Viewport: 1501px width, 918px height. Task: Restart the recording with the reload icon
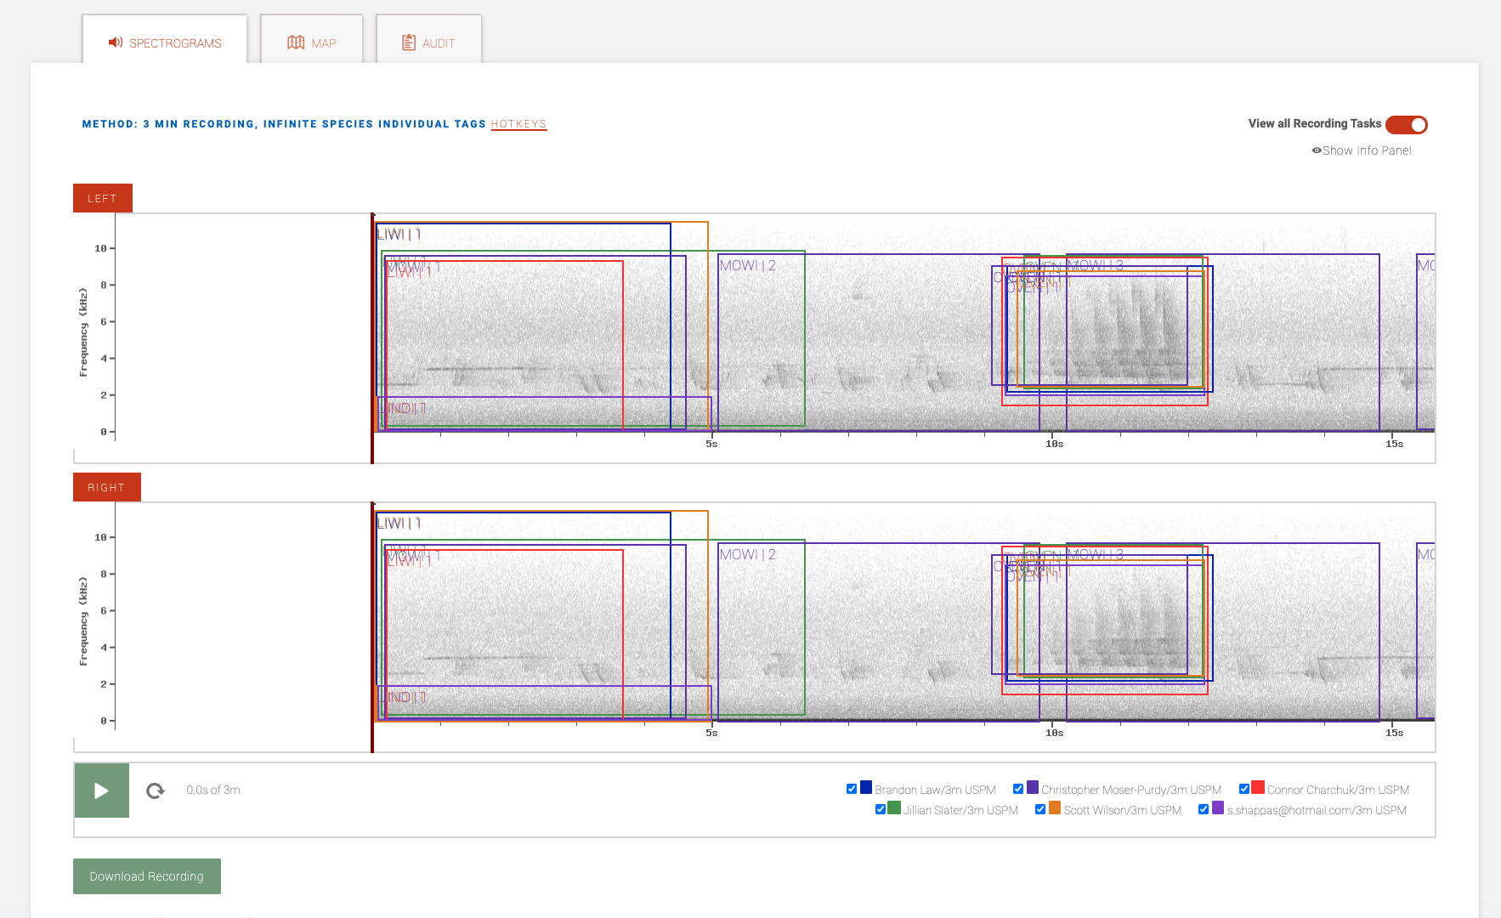click(156, 790)
